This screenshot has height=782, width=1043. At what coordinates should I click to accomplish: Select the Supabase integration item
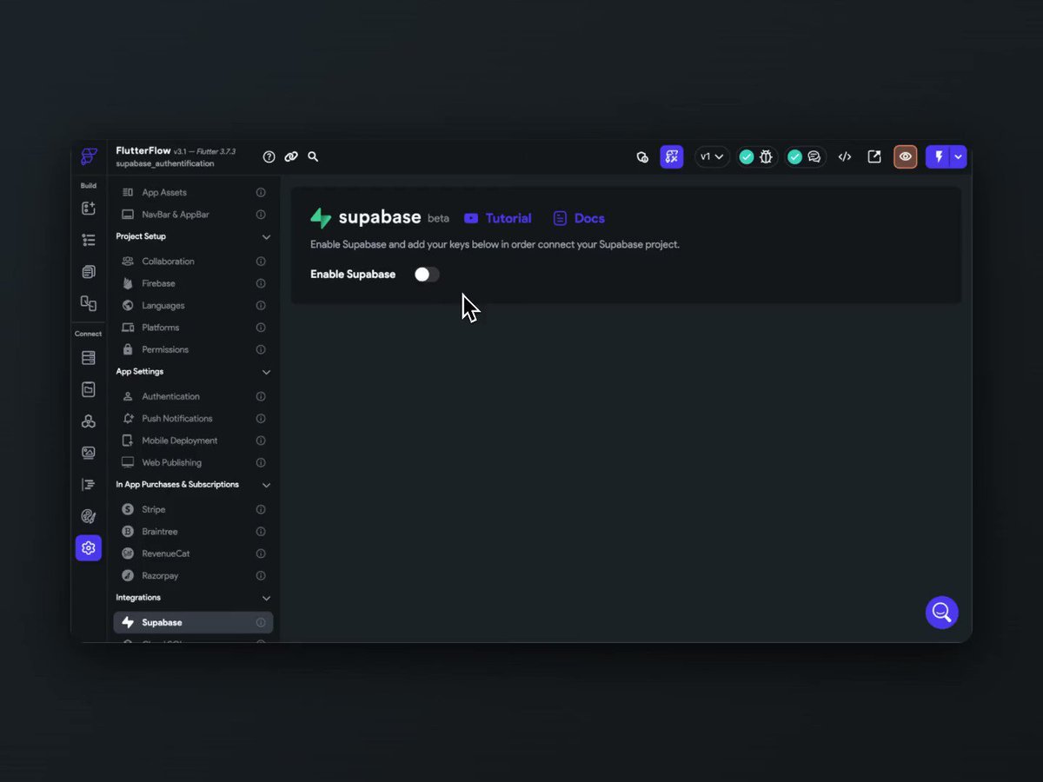[x=193, y=622]
